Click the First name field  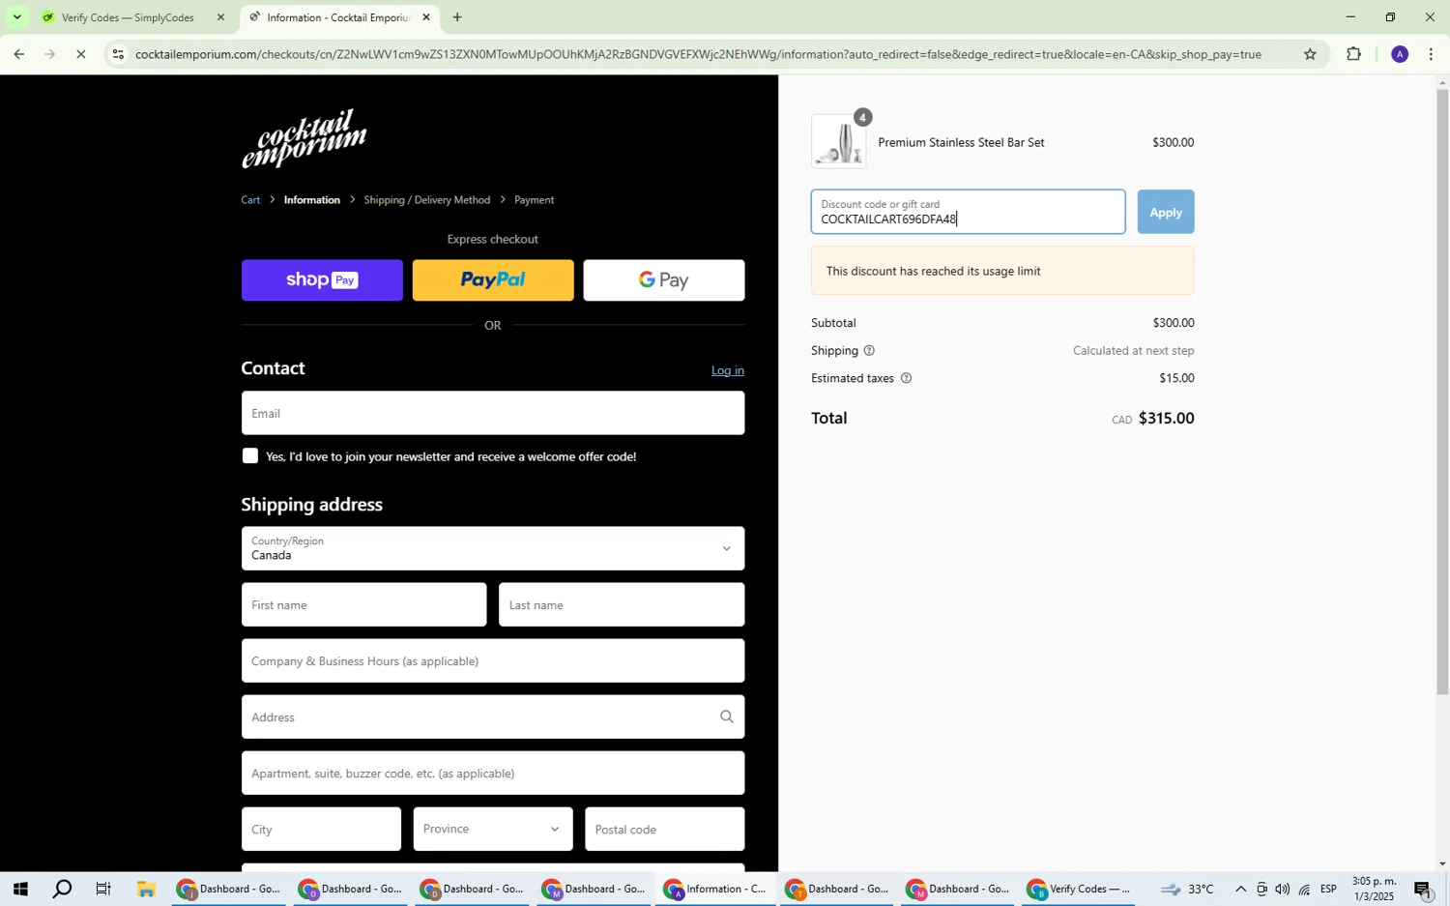tap(364, 605)
